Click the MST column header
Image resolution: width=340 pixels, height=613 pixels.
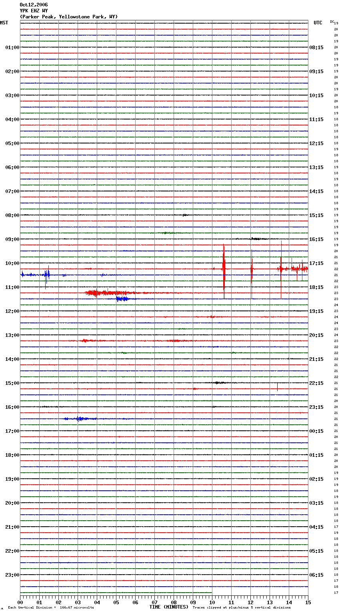(4, 23)
